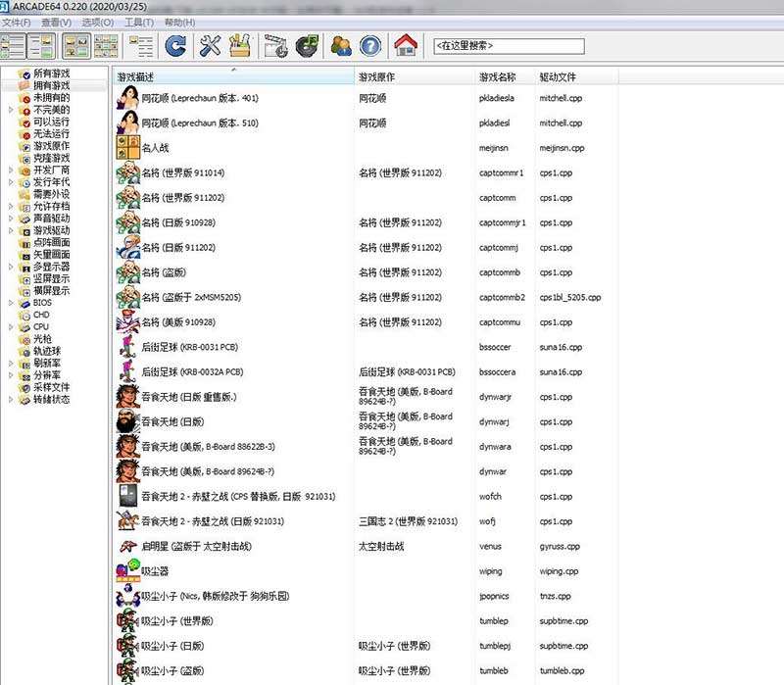Image resolution: width=784 pixels, height=685 pixels.
Task: Expand the 刷新率 tree node
Action: pos(11,363)
